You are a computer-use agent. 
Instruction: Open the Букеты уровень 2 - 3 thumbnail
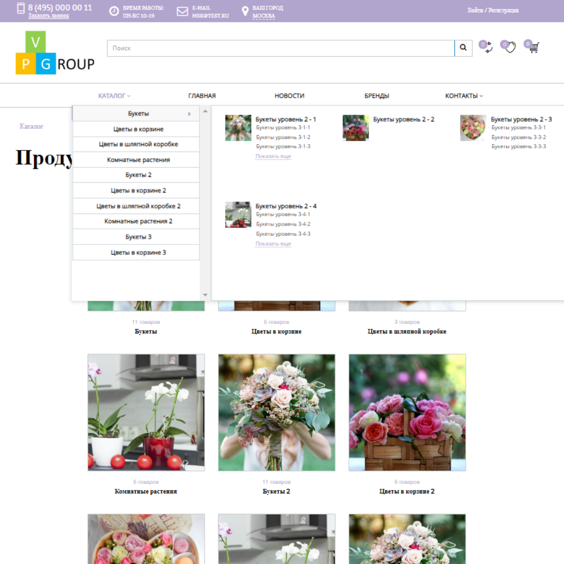[x=473, y=128]
